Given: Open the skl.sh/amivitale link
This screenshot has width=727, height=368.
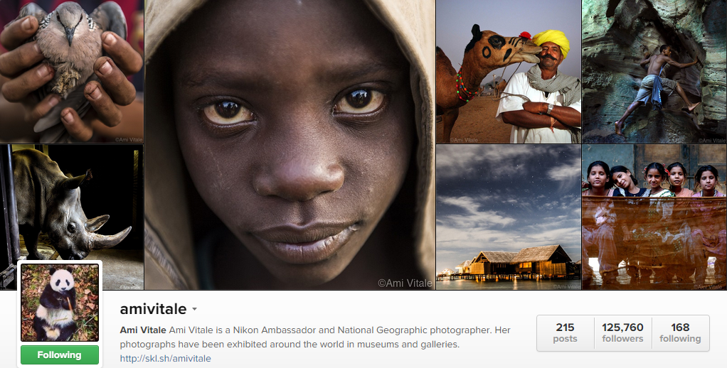Looking at the screenshot, I should coord(165,358).
